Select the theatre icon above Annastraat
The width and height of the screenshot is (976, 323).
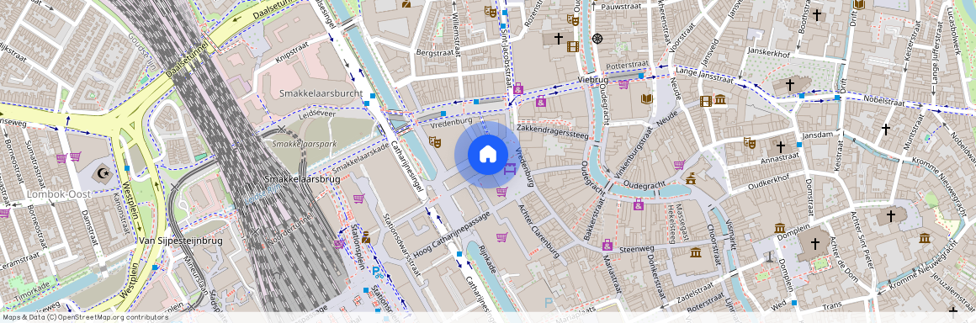pyautogui.click(x=750, y=142)
